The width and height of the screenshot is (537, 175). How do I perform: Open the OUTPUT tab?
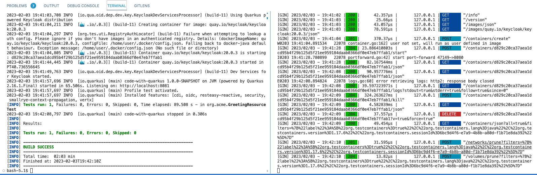coord(51,6)
